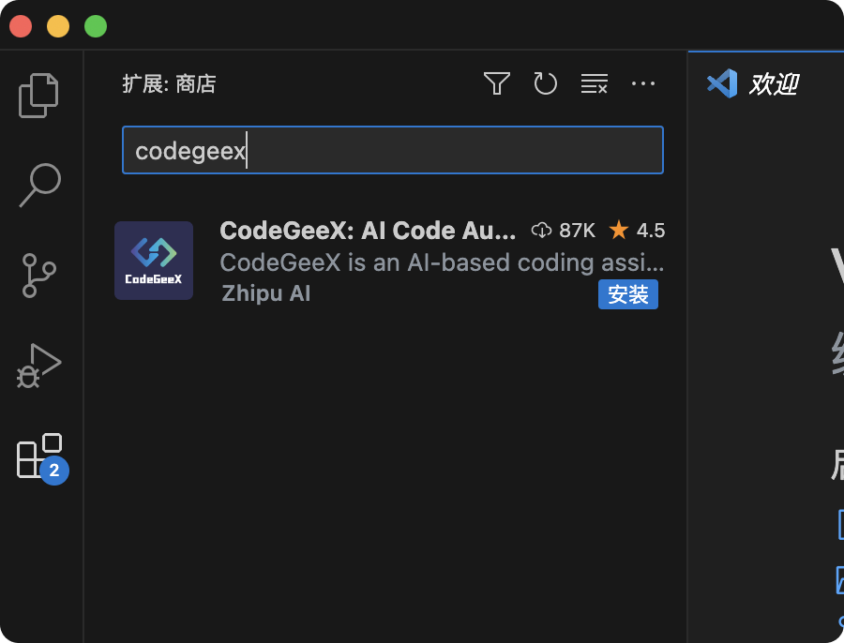Click the filter extensions funnel icon
This screenshot has width=844, height=643.
click(496, 84)
